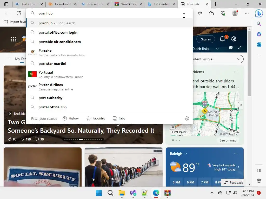Open taskbar Search
The height and width of the screenshot is (199, 266).
point(110,193)
